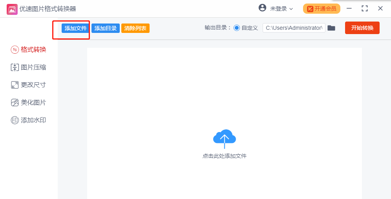Viewport: 391px width, 199px height.
Task: Open the 开通会员 membership button
Action: pos(322,9)
